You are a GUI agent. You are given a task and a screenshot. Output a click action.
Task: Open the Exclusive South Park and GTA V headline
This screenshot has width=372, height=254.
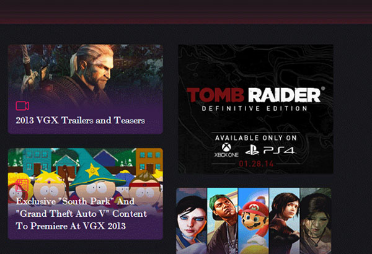(81, 214)
